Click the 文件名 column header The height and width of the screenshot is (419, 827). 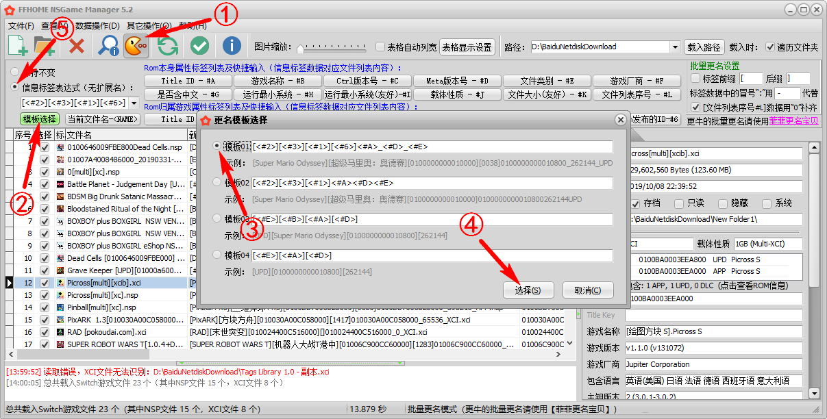click(x=127, y=135)
